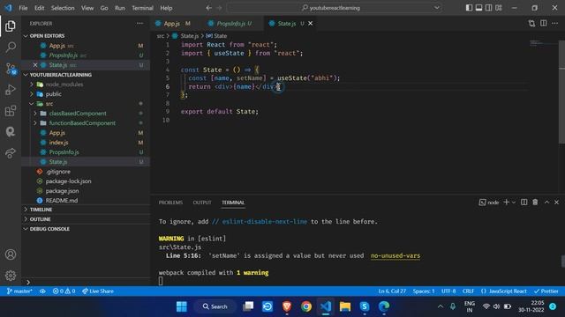Close State.js in Open Editors list
The height and width of the screenshot is (317, 565).
point(35,65)
